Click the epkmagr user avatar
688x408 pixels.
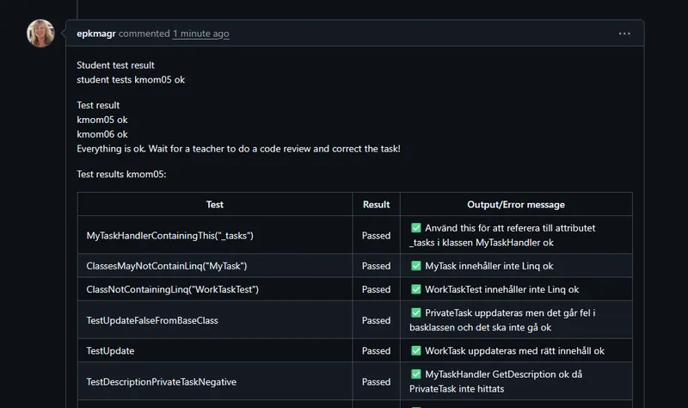(41, 34)
